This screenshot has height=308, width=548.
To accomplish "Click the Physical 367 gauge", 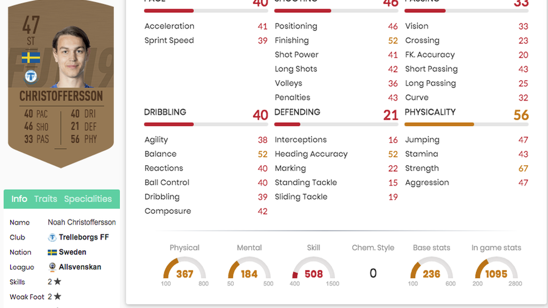I will pyautogui.click(x=185, y=268).
